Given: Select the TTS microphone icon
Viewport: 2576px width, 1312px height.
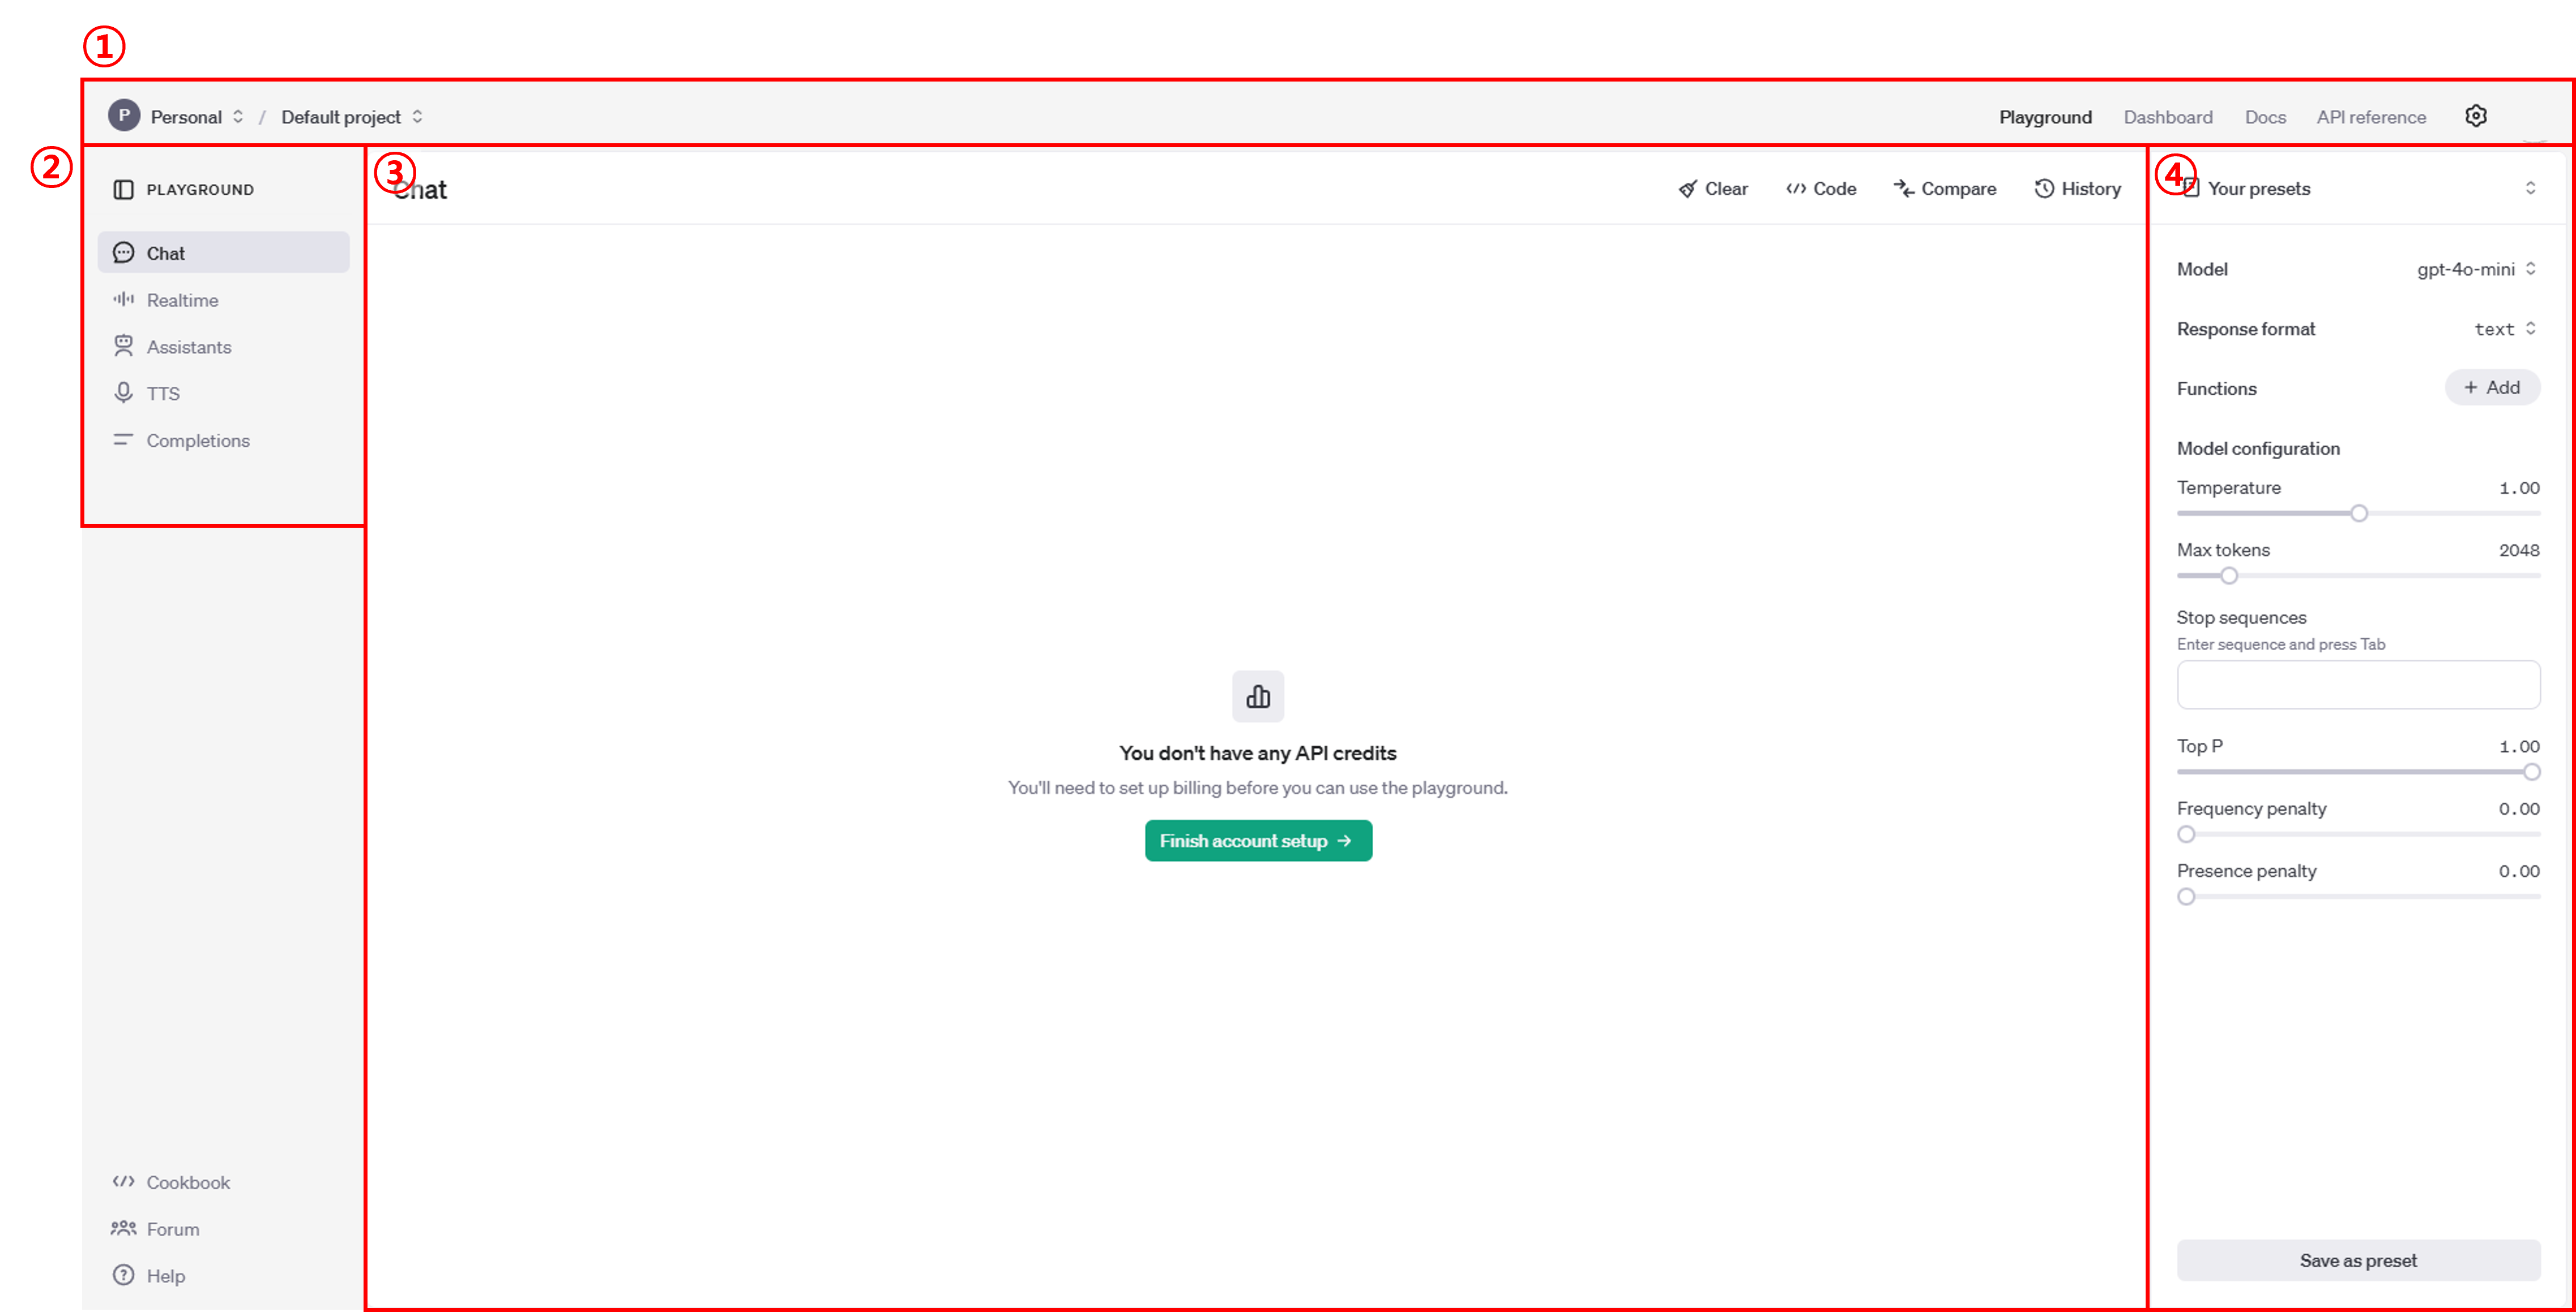Looking at the screenshot, I should (123, 393).
